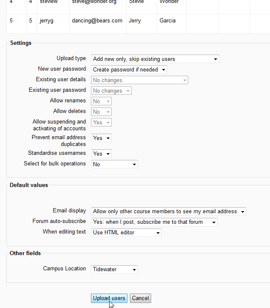Expand Select for bulk operations dropdown

tap(114, 164)
